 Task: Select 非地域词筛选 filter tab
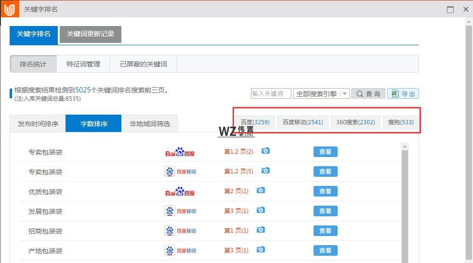pos(149,124)
